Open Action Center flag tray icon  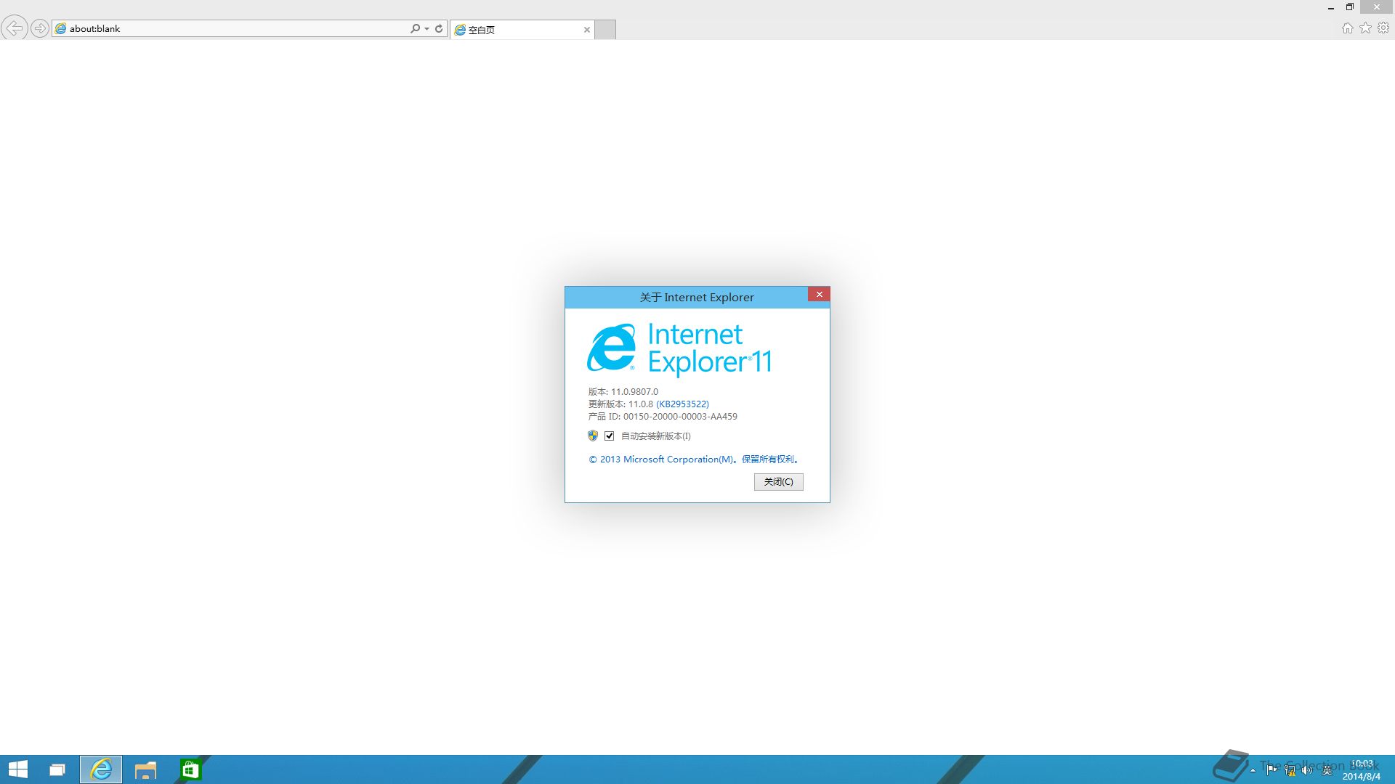coord(1271,770)
